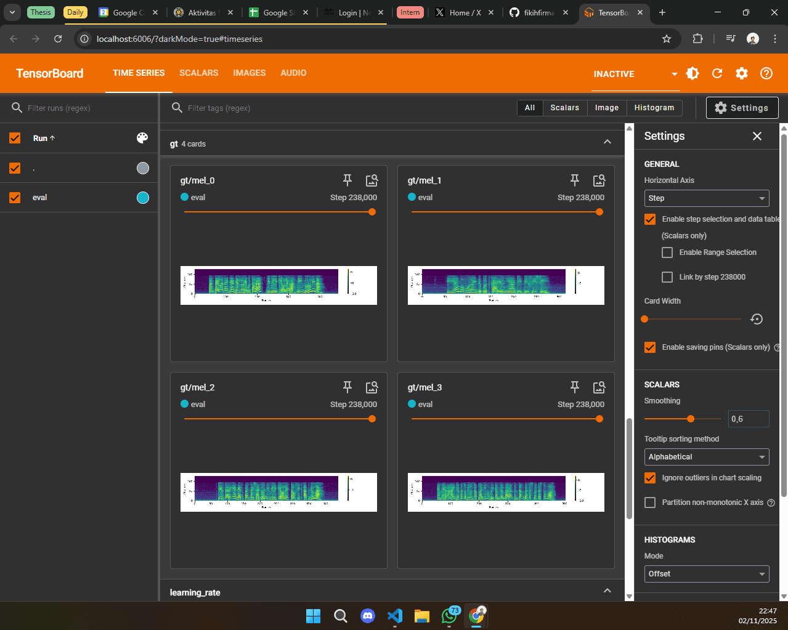Open File Explorer from the taskbar
This screenshot has width=788, height=630.
(422, 616)
